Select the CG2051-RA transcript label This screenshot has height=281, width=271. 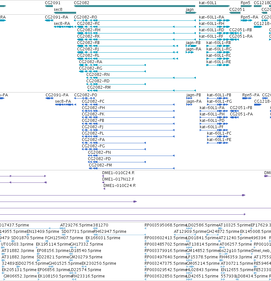click(x=241, y=36)
